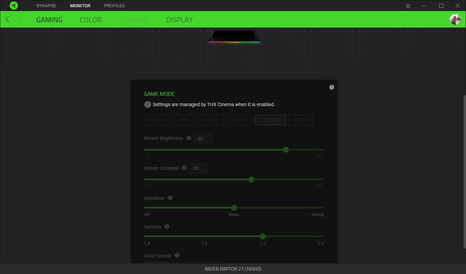Click Razer Raptor 27 device label
Screen dimensions: 466x274
coord(233,269)
